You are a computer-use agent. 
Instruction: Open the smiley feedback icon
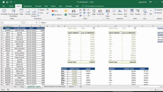tap(4, 2)
